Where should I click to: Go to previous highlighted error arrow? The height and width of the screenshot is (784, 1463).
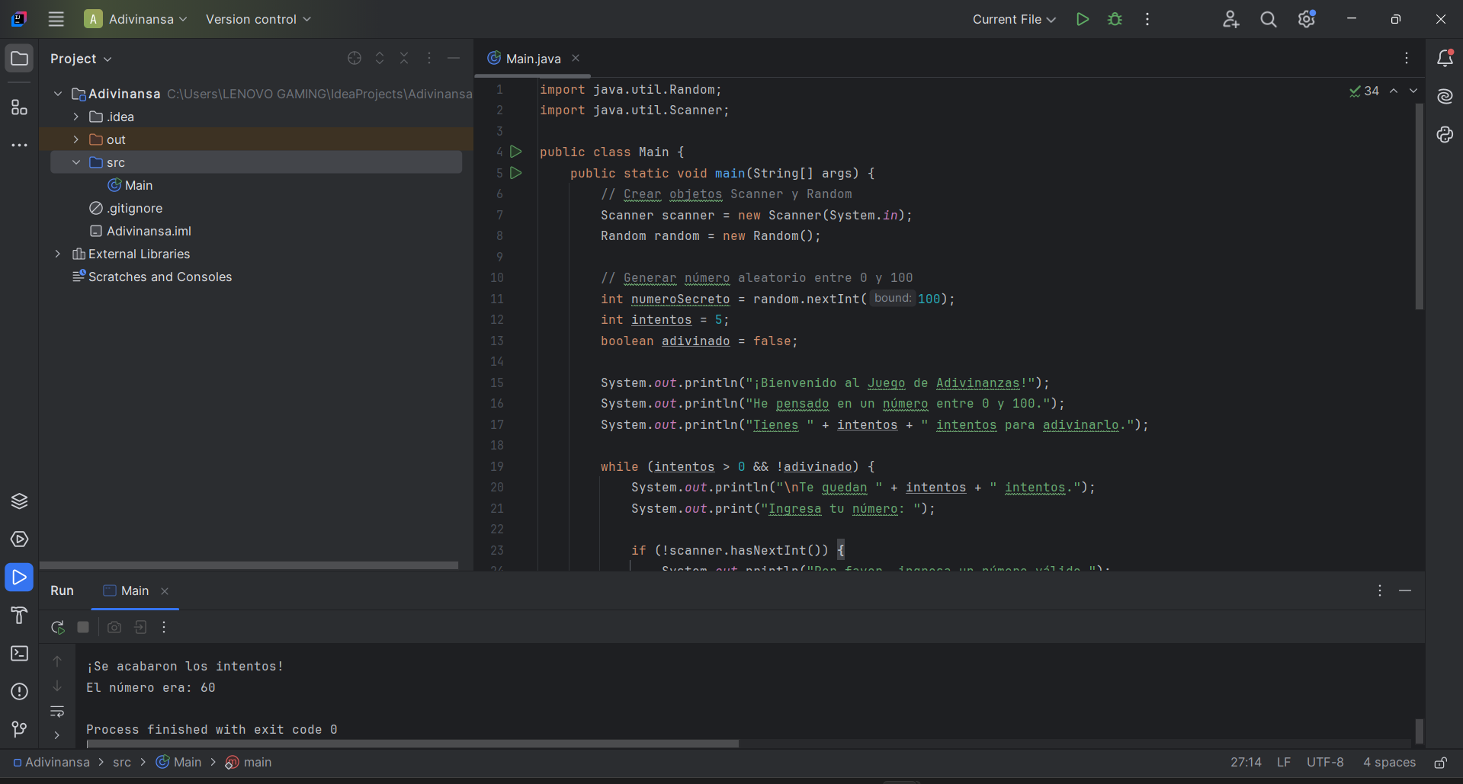(1394, 91)
